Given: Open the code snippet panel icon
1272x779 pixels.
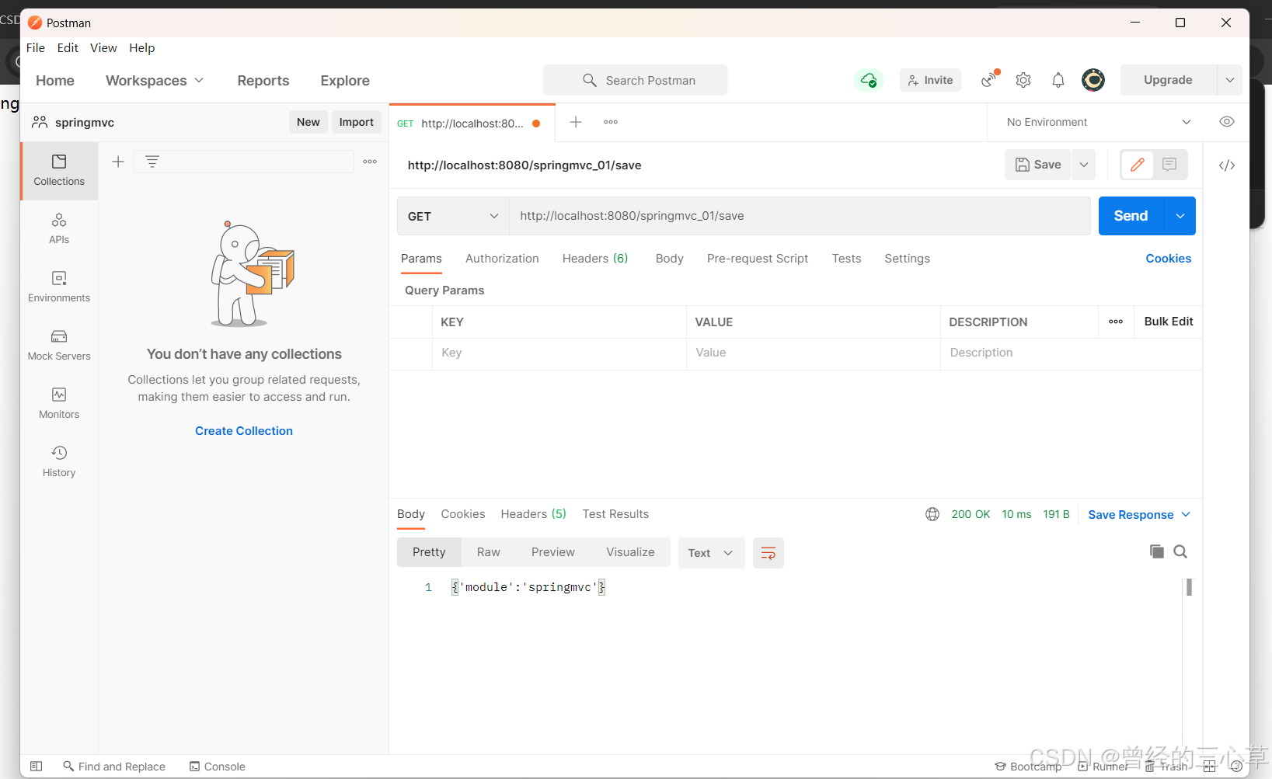Looking at the screenshot, I should [1227, 165].
